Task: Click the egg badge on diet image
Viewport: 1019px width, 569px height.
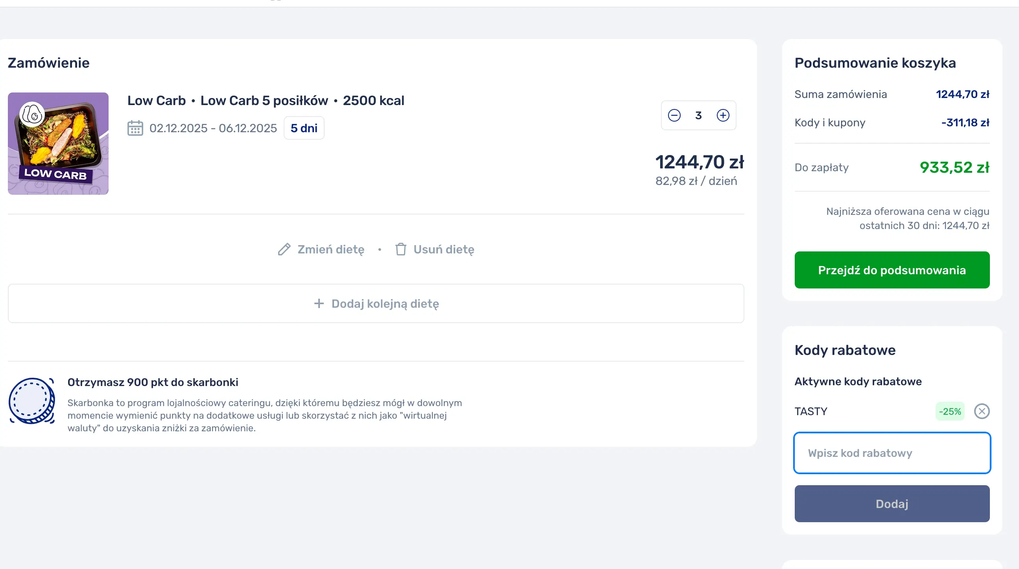Action: (x=32, y=115)
